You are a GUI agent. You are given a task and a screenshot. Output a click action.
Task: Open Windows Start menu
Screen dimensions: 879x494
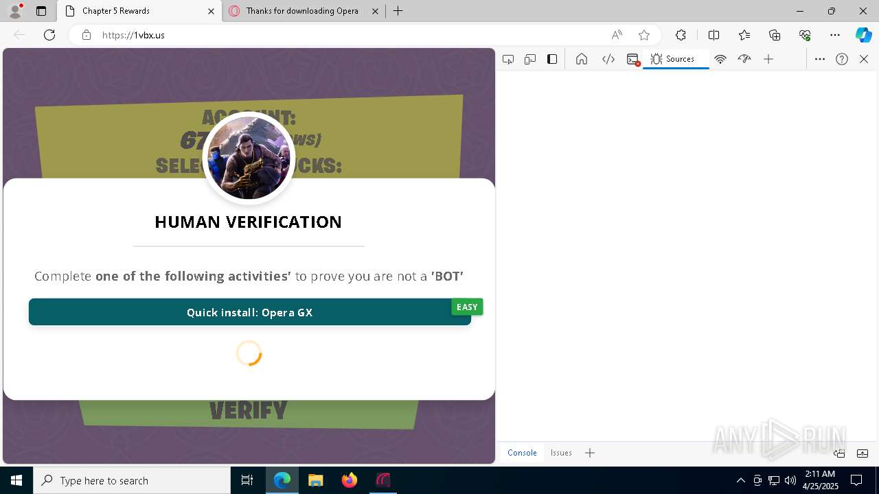point(16,480)
